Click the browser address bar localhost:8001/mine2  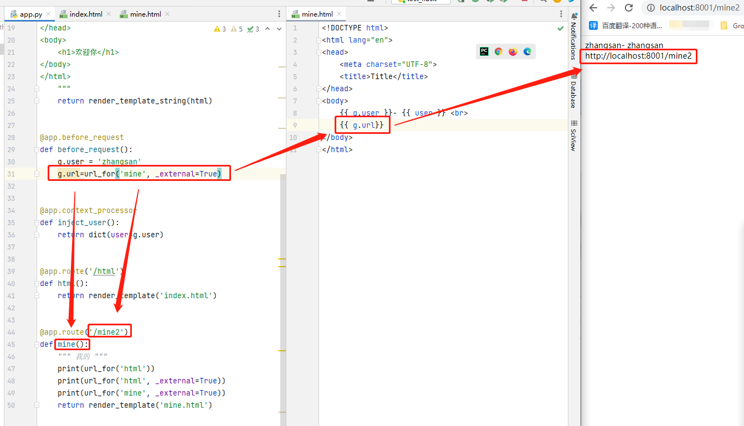coord(699,8)
